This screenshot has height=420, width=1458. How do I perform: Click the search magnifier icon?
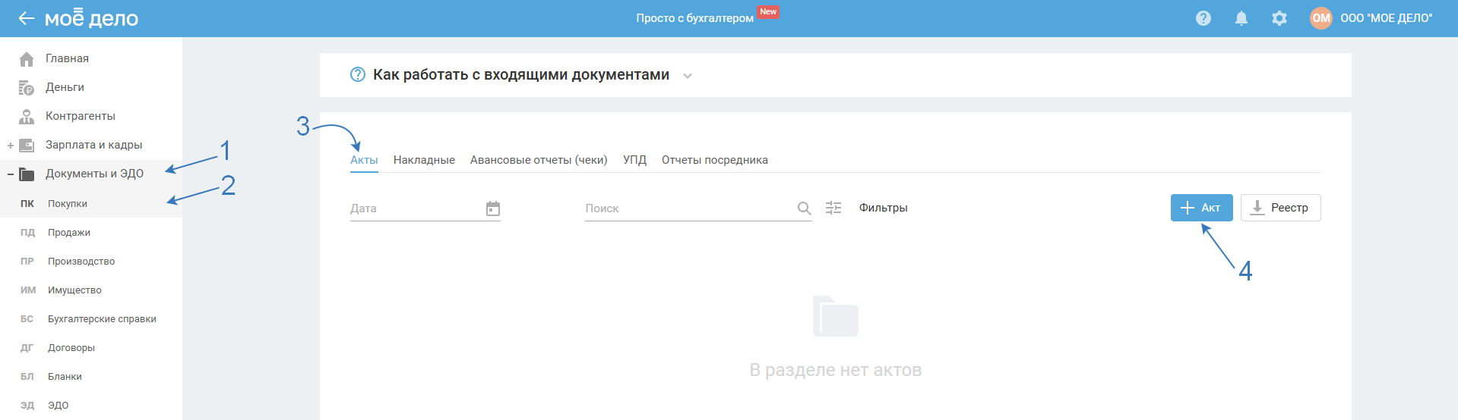804,208
